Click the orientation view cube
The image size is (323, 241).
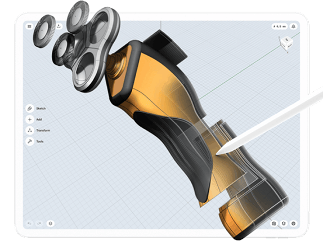tap(286, 43)
